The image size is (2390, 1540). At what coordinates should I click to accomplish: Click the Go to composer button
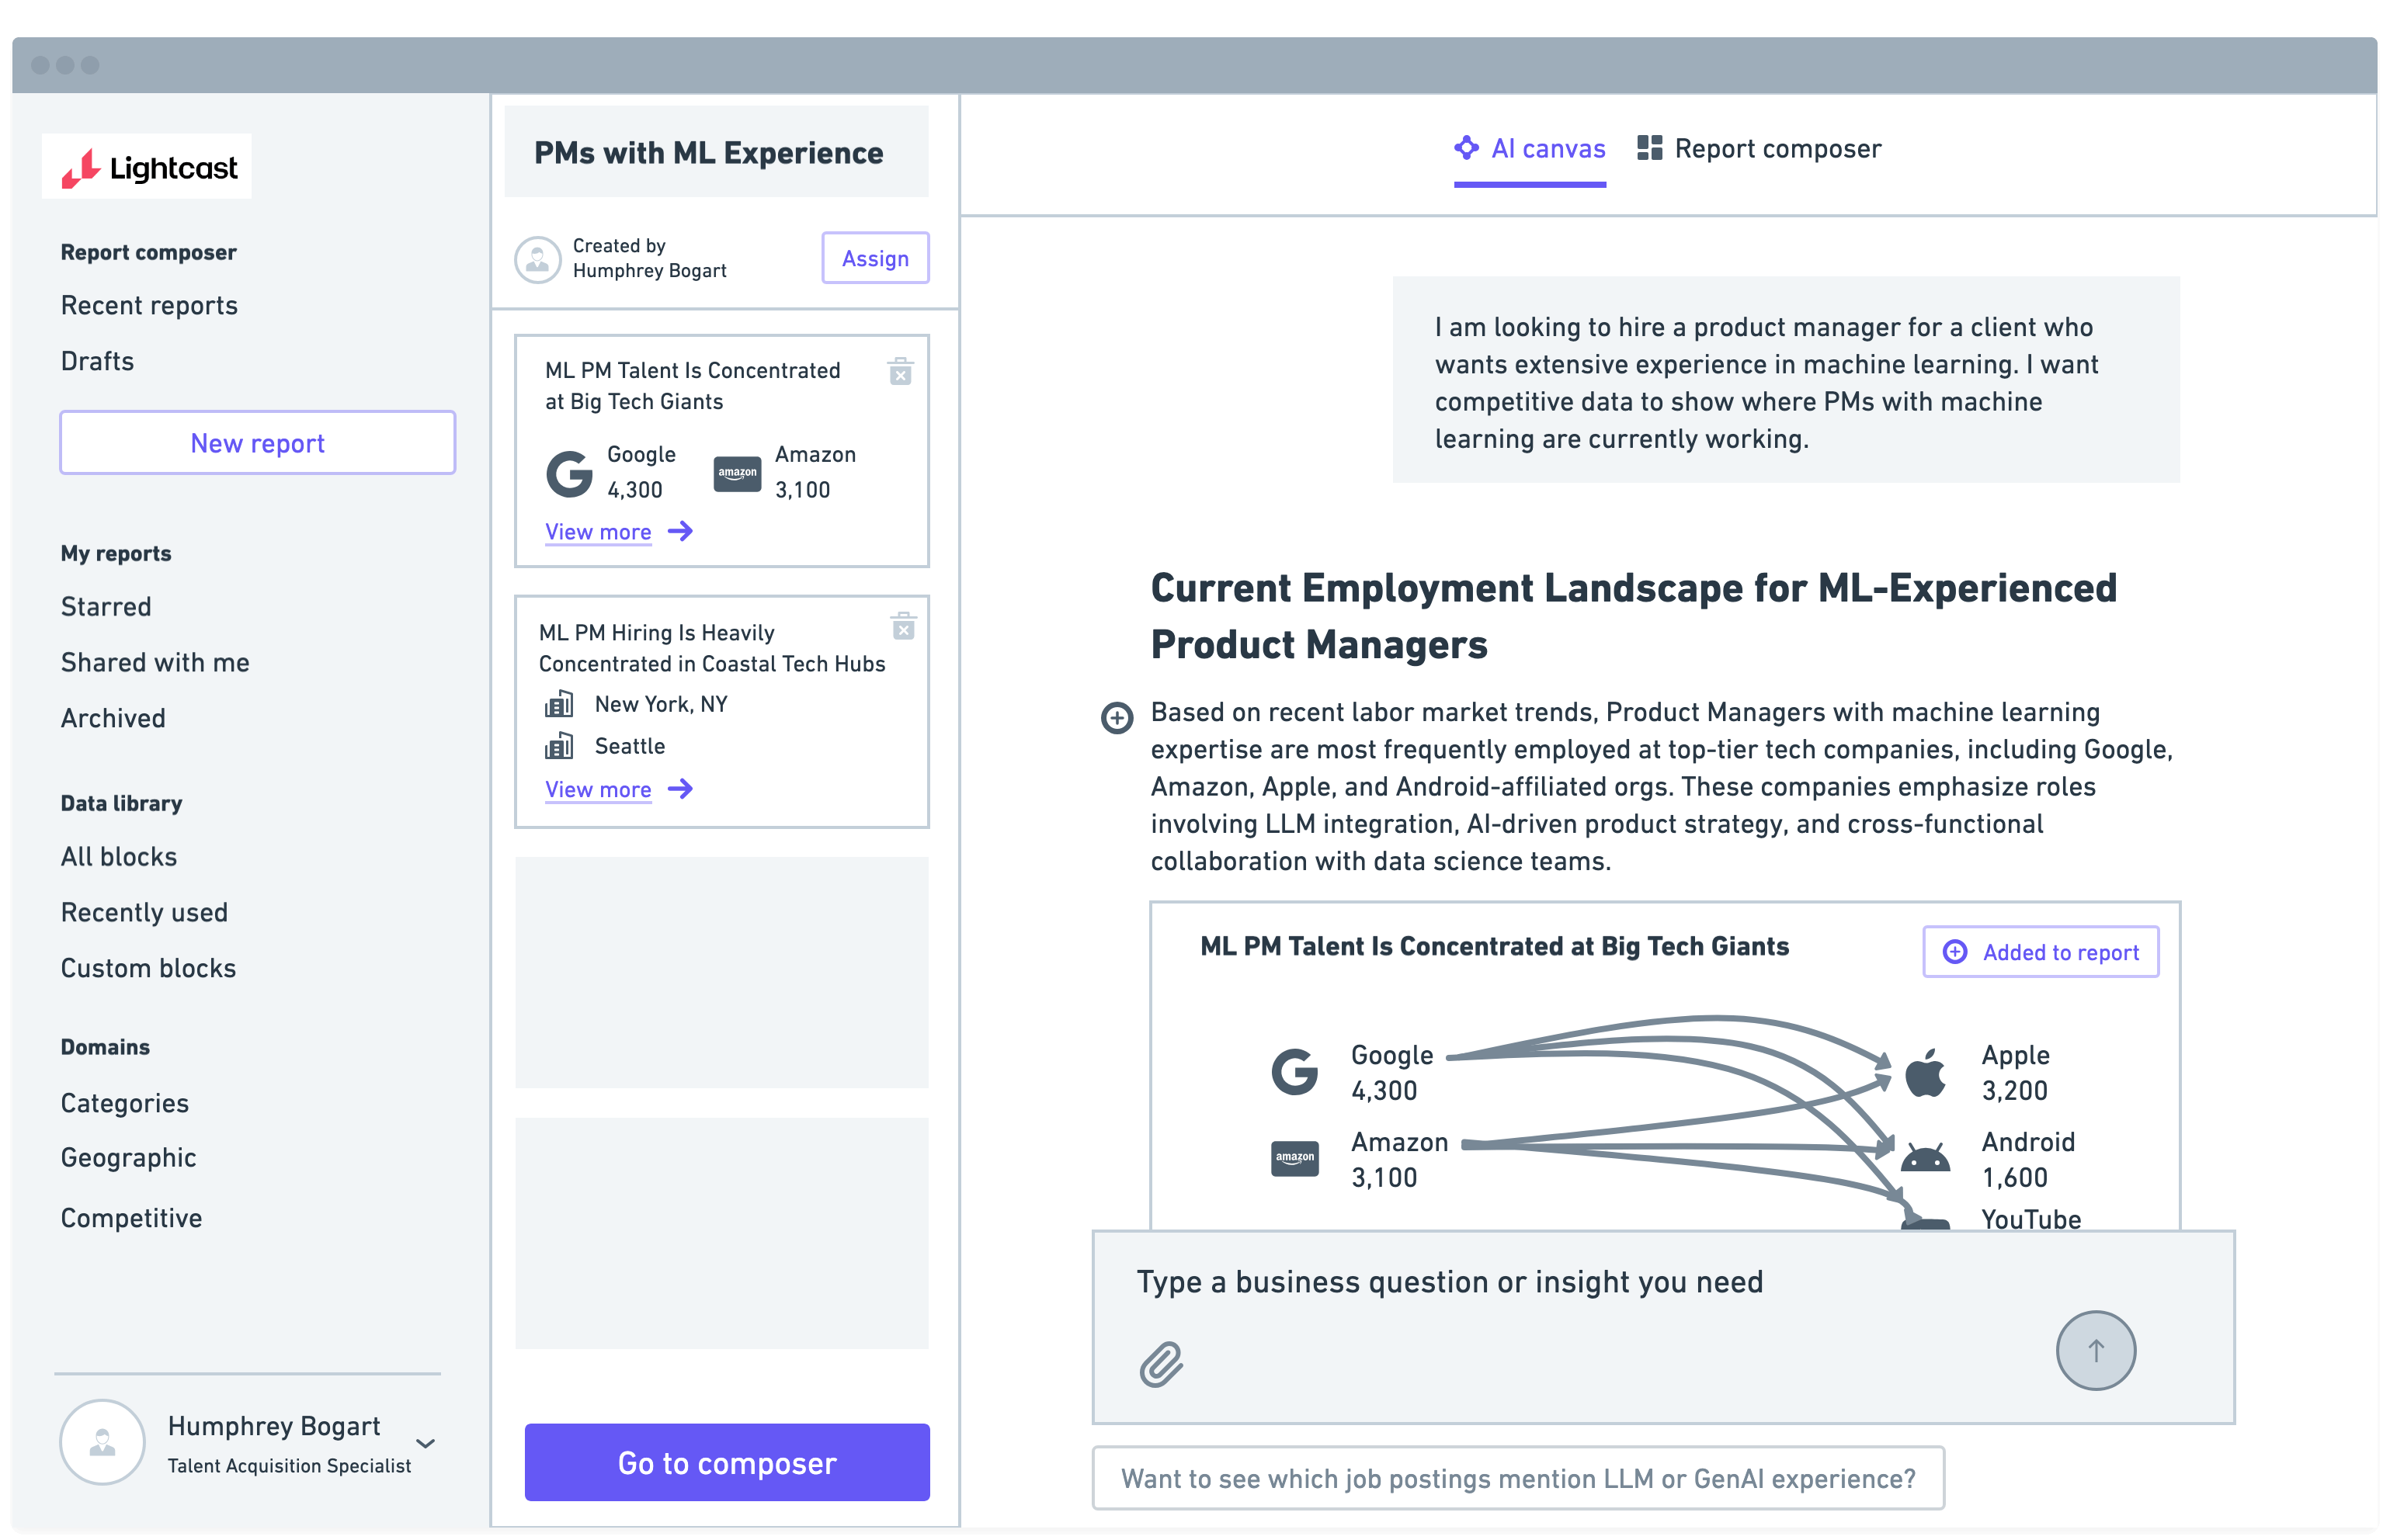coord(726,1462)
